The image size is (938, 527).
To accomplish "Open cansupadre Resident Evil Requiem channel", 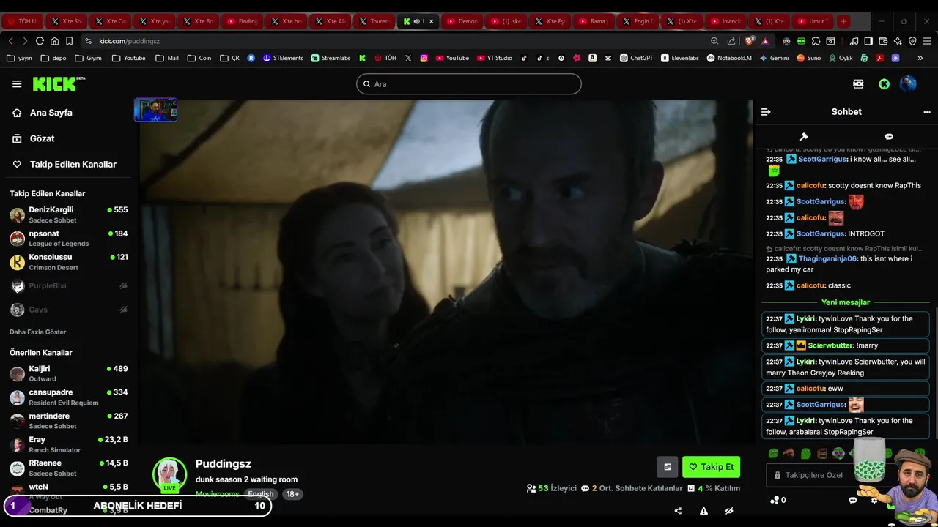I will point(69,397).
